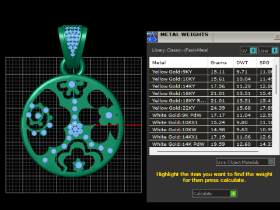The image size is (280, 210).
Task: Click the 24.39 grams value
Action: (x=218, y=108)
